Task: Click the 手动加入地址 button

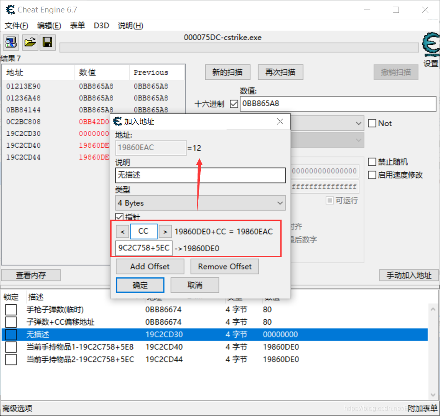Action: click(x=409, y=275)
